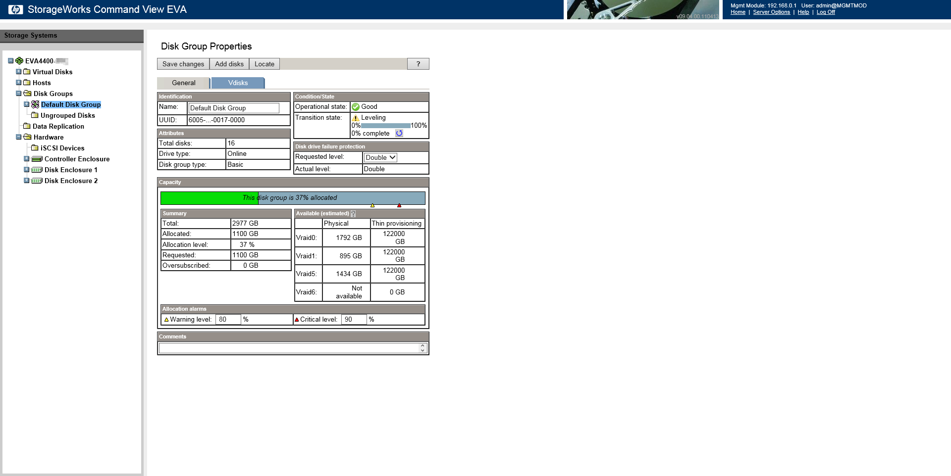This screenshot has width=951, height=476.
Task: Expand the Hosts tree node
Action: point(19,83)
